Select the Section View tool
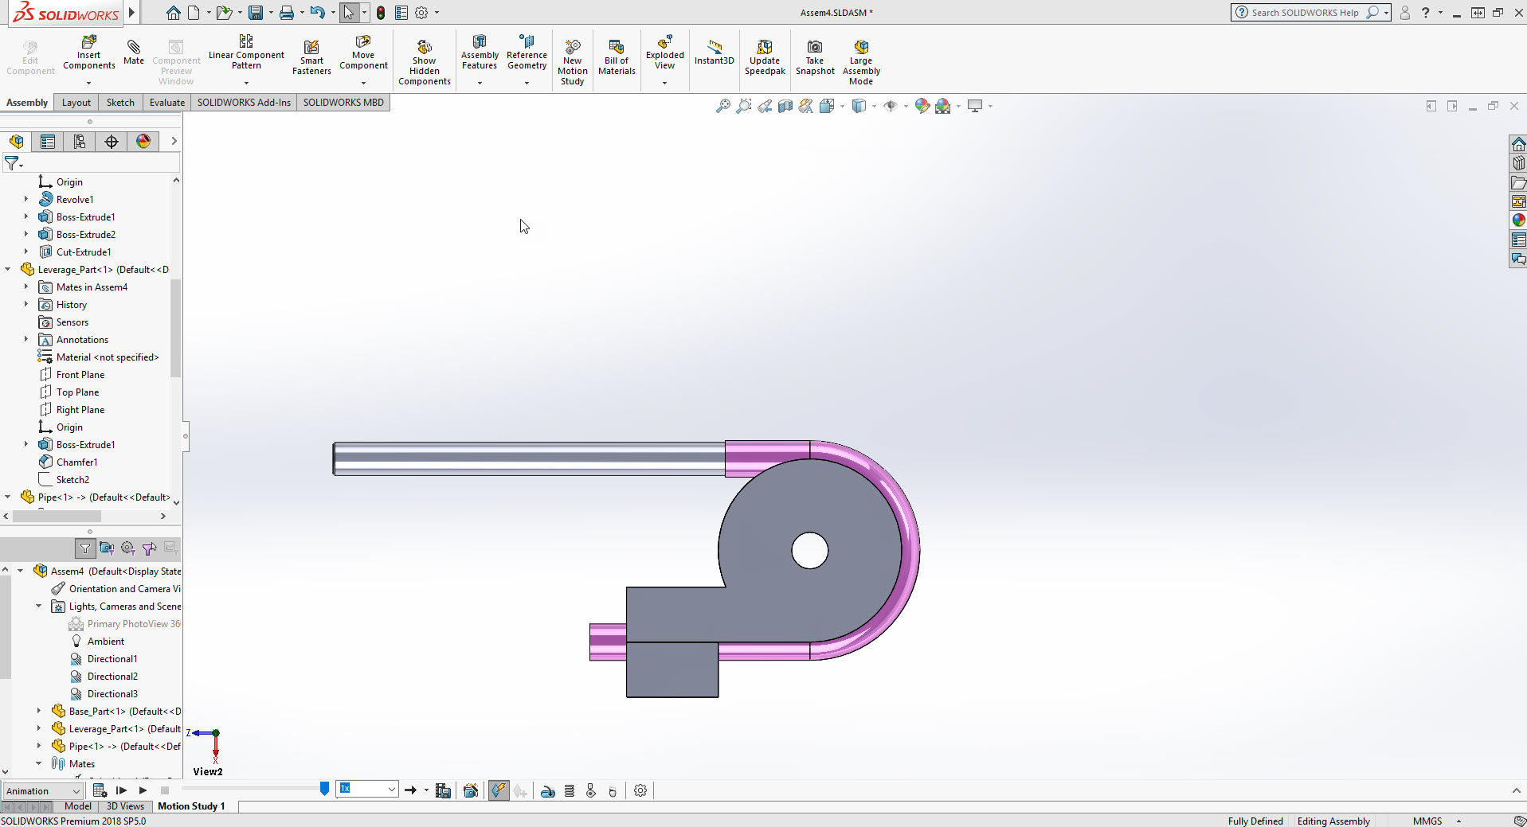1527x827 pixels. point(785,105)
